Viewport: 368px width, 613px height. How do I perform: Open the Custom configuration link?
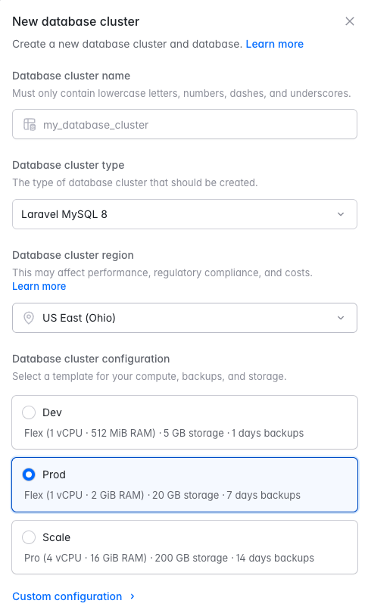[67, 596]
